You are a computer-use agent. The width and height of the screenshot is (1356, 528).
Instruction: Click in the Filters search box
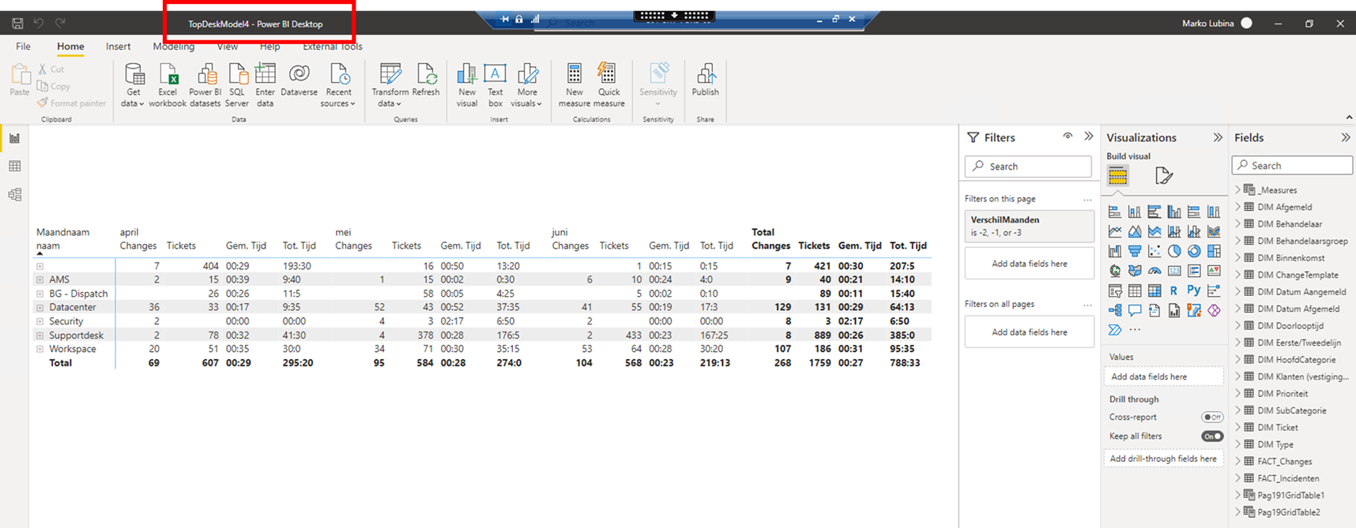click(1028, 167)
